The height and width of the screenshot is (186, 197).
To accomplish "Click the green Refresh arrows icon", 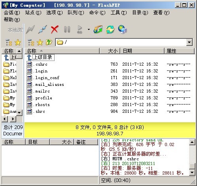I will point(110,29).
